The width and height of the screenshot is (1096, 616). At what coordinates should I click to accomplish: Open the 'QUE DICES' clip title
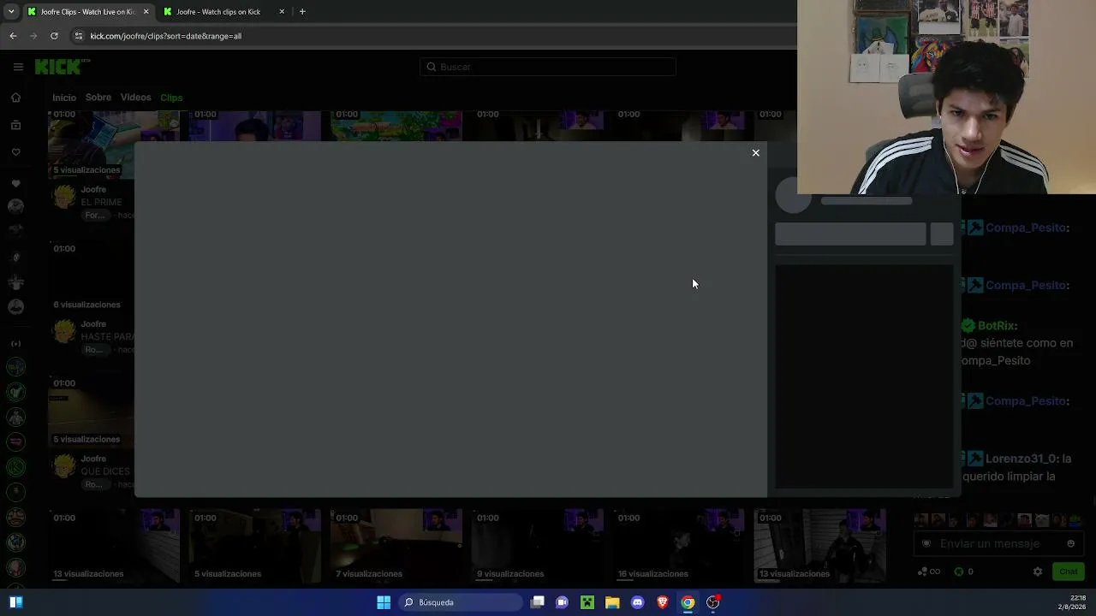point(105,471)
